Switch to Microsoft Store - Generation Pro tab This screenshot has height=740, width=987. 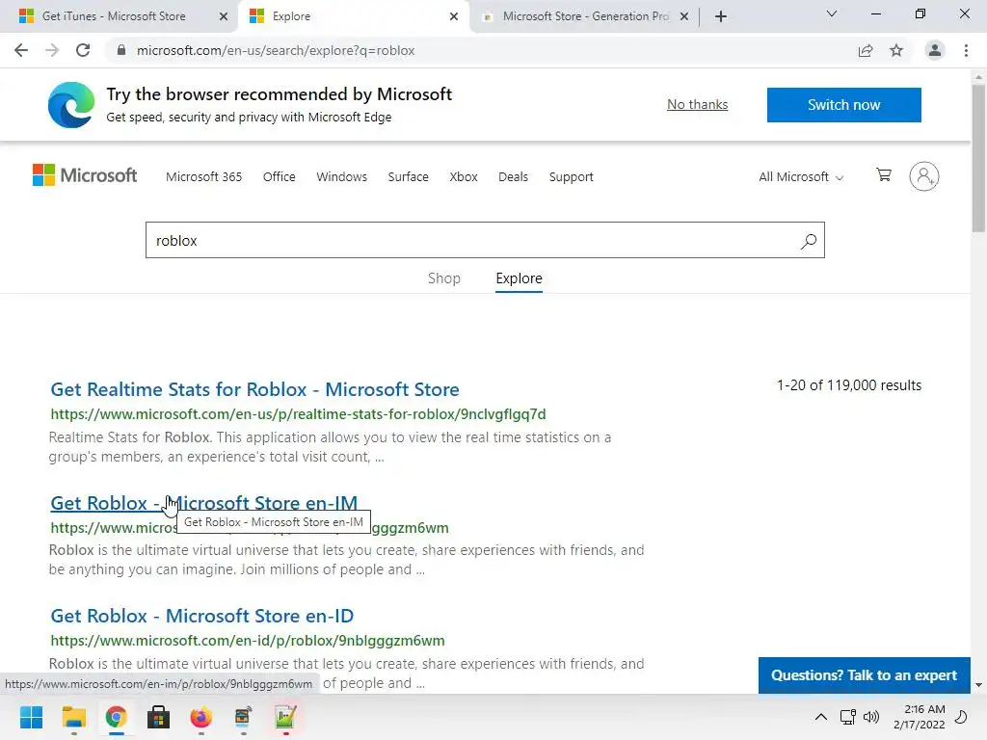pyautogui.click(x=585, y=16)
